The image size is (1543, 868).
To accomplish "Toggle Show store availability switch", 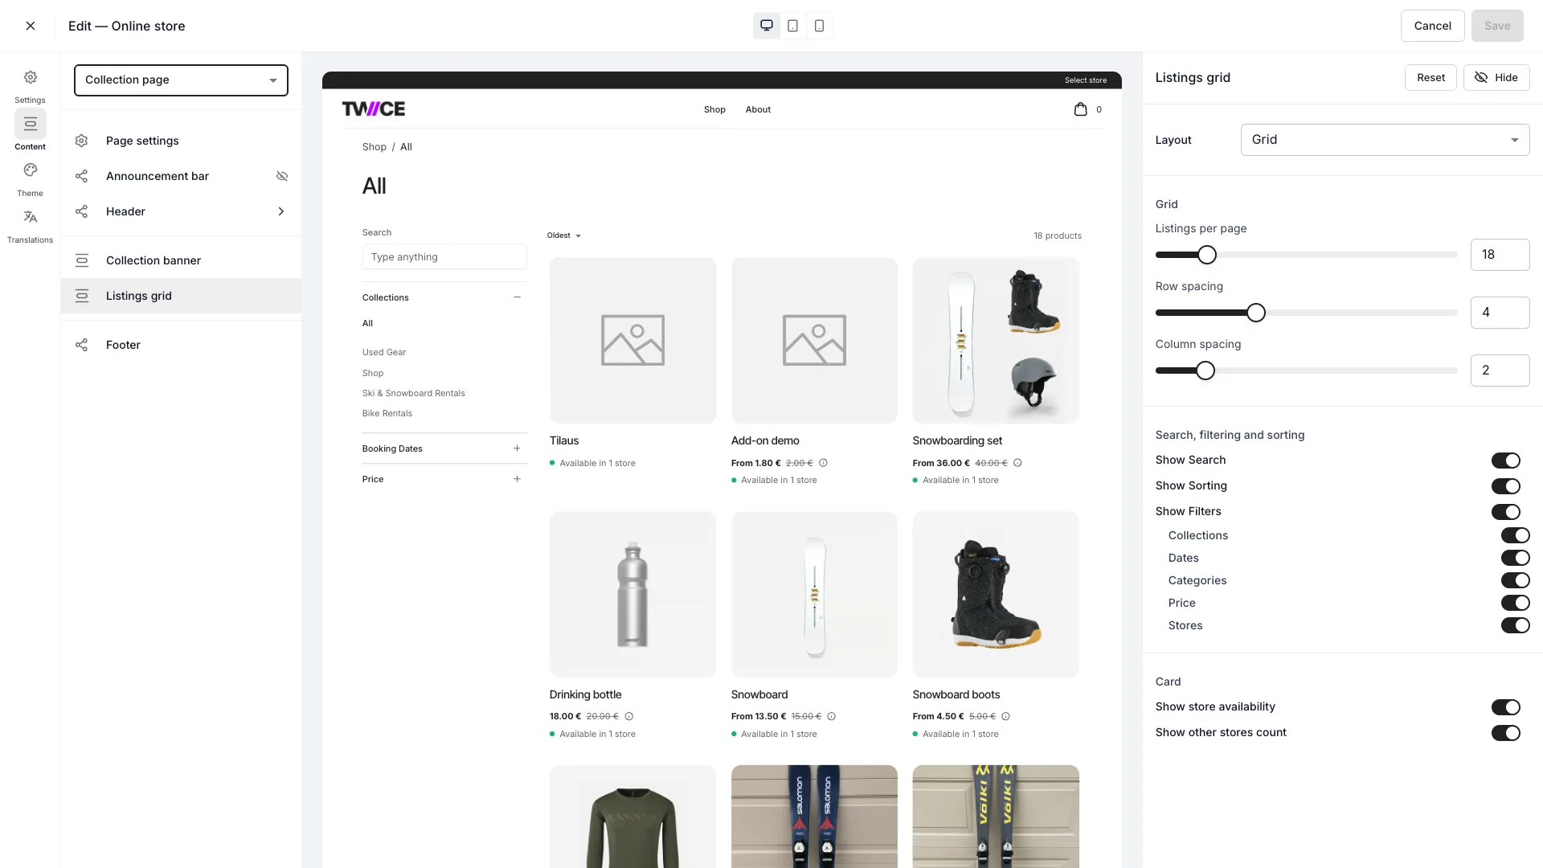I will click(x=1506, y=707).
